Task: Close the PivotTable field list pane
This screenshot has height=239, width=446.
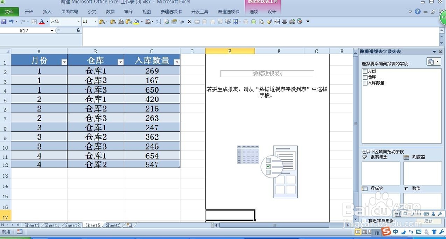Action: (x=440, y=52)
